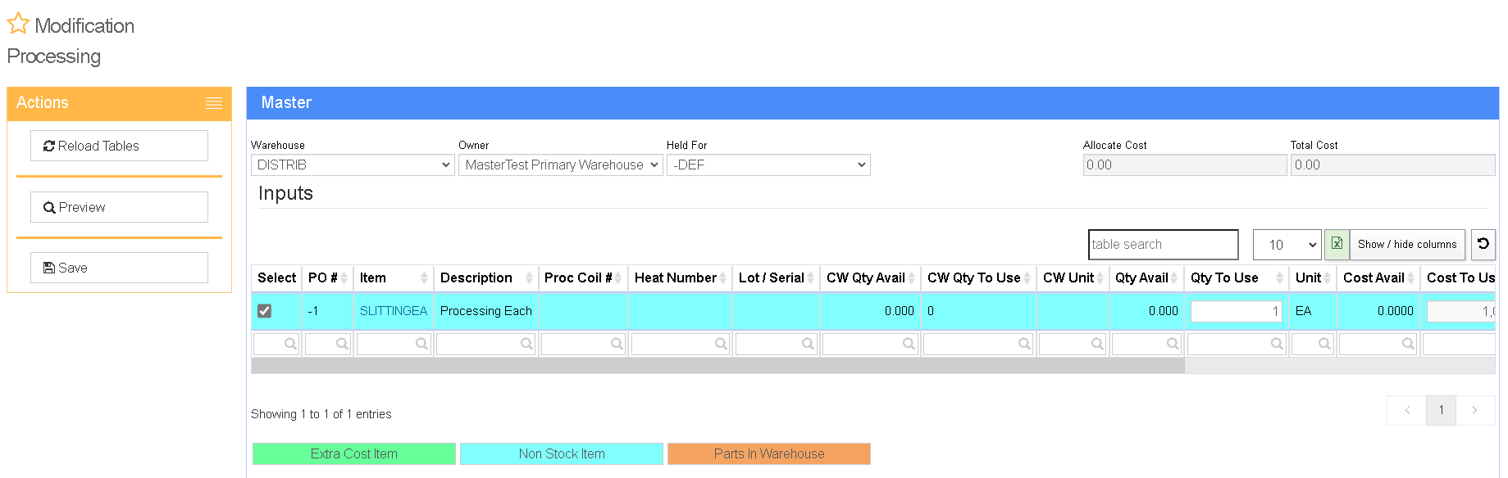Go to next page arrow
This screenshot has width=1508, height=478.
(1474, 410)
